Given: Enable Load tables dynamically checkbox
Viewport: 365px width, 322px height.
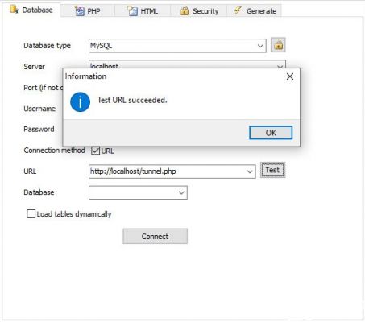Looking at the screenshot, I should pyautogui.click(x=31, y=214).
